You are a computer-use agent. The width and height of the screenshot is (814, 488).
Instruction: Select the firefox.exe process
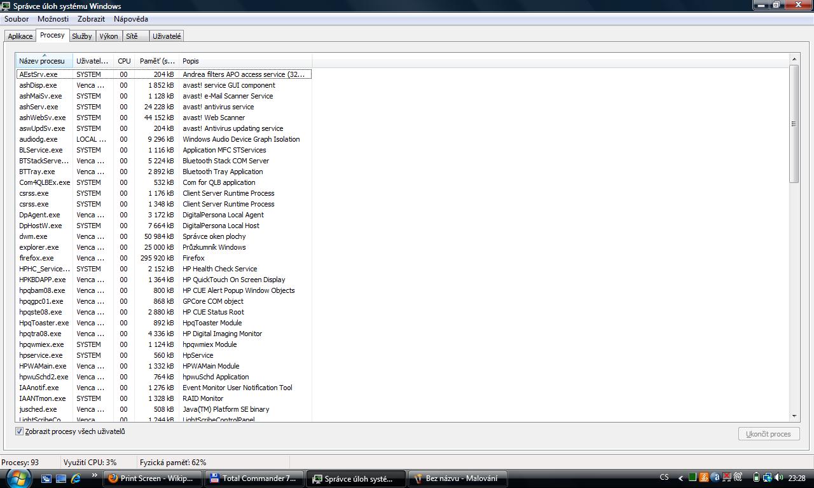point(163,258)
